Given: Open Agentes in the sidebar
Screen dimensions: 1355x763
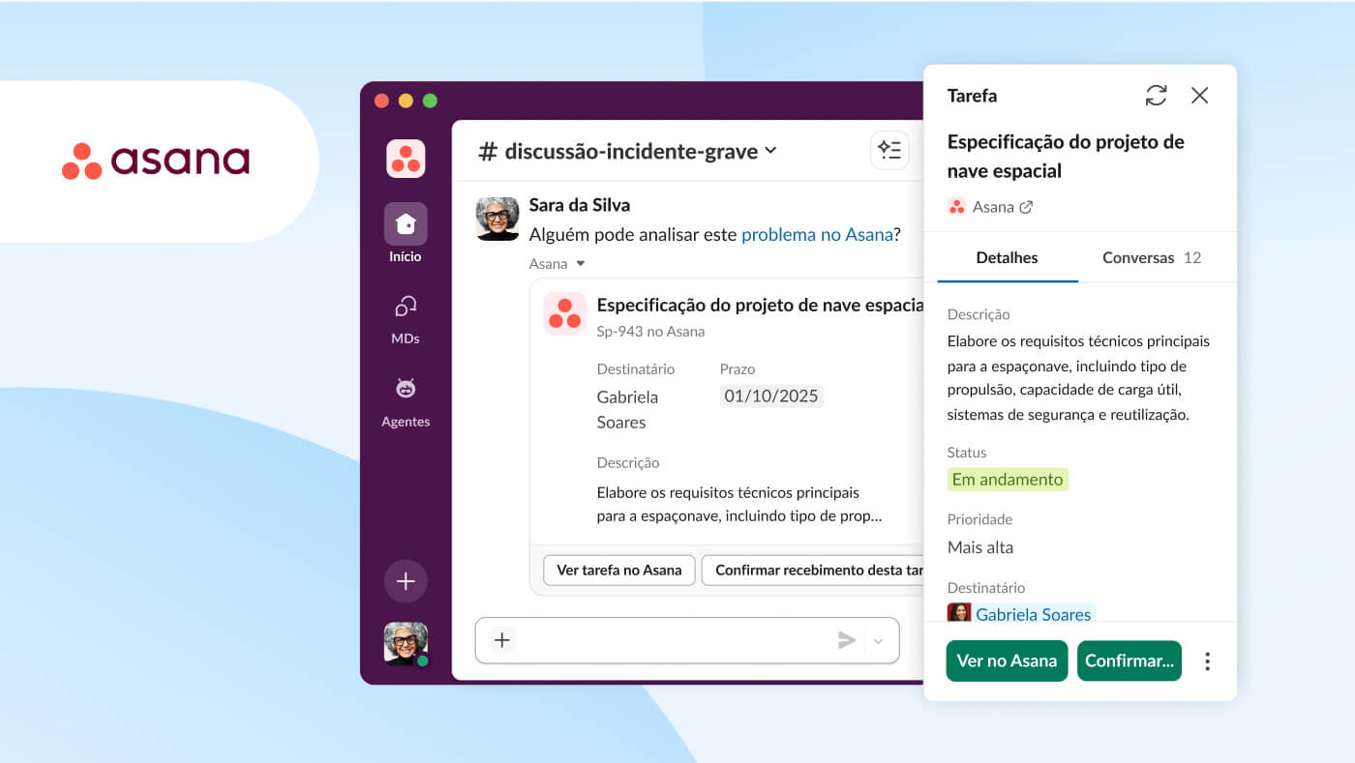Looking at the screenshot, I should tap(406, 402).
